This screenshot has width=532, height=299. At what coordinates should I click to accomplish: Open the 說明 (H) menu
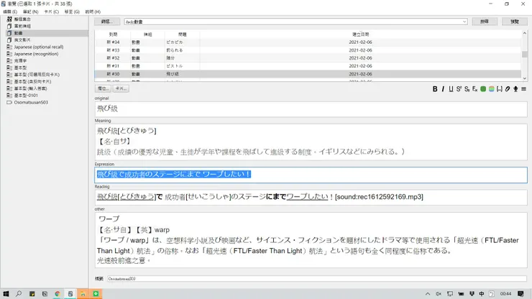pos(93,11)
